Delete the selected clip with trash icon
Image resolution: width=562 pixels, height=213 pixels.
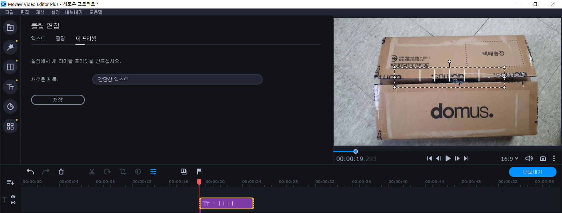[61, 171]
